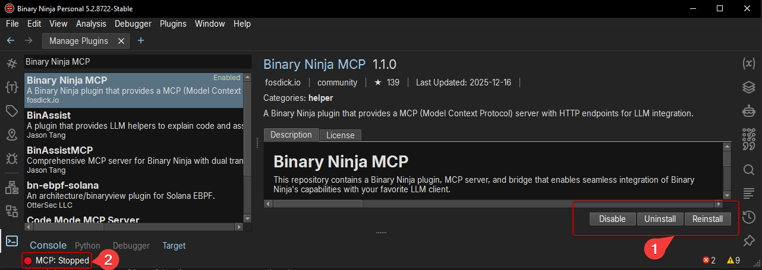The image size is (762, 270).
Task: Open the Stack layers icon panel
Action: pyautogui.click(x=749, y=87)
